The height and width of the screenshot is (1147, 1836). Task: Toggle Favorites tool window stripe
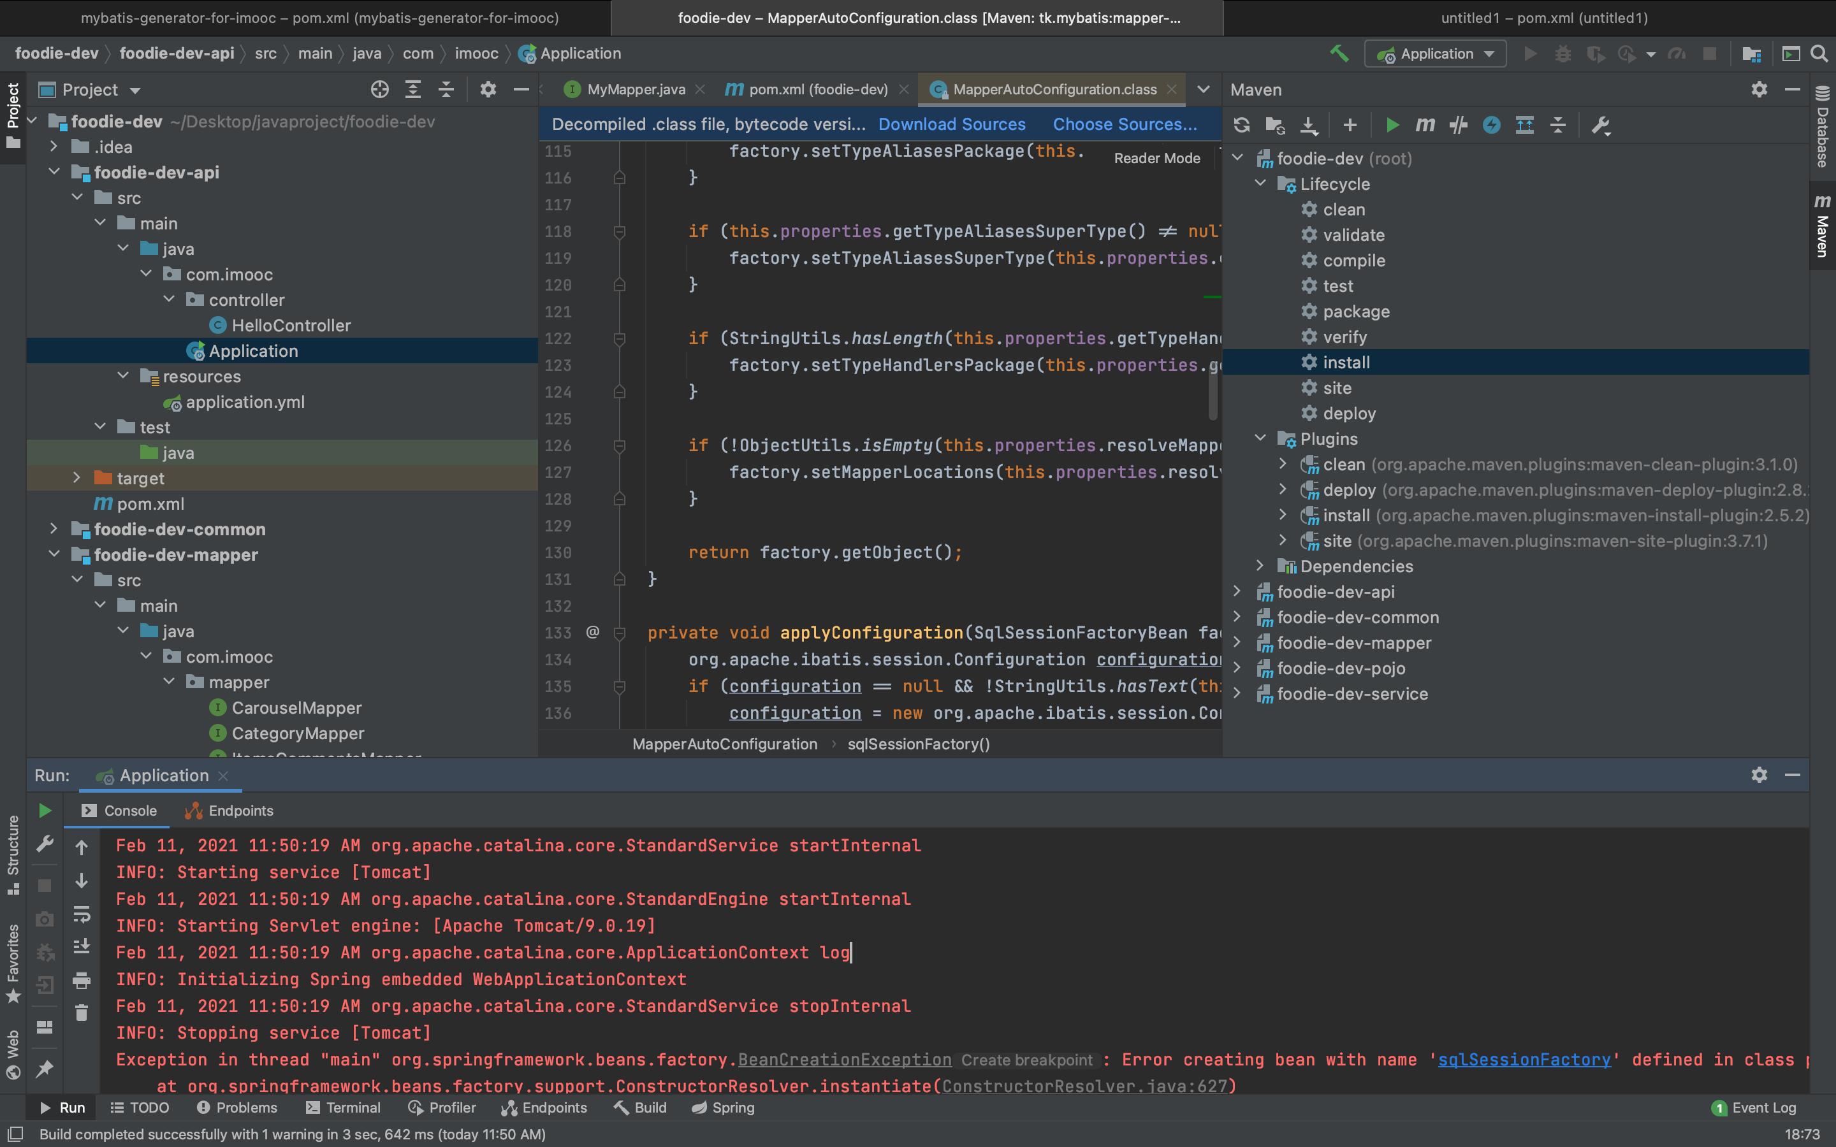pyautogui.click(x=13, y=963)
